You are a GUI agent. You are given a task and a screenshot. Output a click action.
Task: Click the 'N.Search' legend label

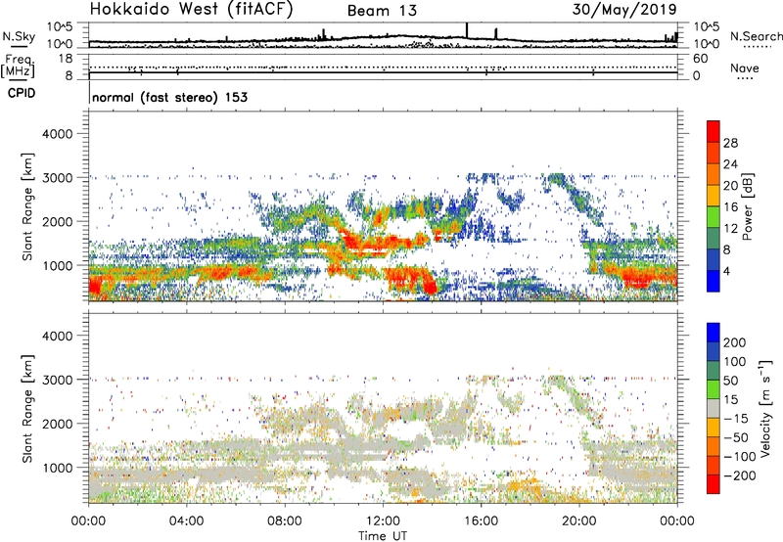[756, 36]
